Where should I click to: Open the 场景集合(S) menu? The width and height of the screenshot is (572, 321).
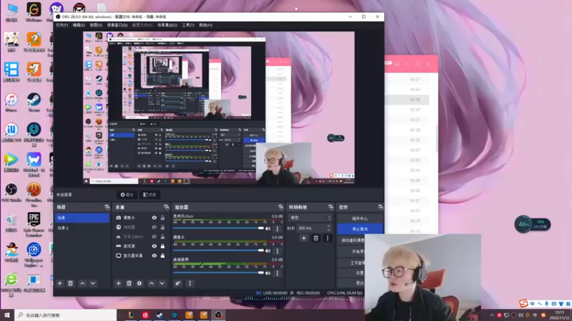click(167, 25)
